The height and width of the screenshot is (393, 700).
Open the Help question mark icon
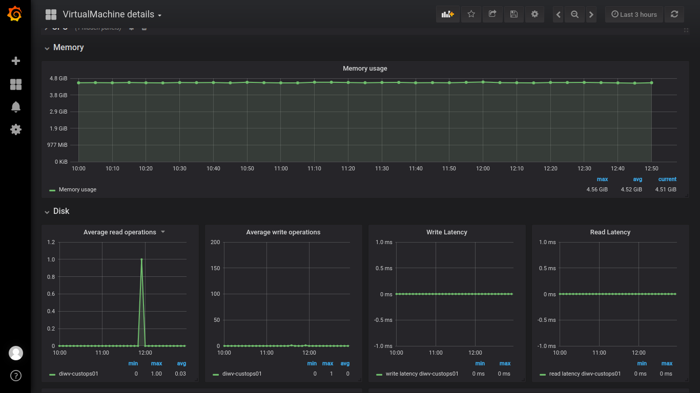coord(16,376)
